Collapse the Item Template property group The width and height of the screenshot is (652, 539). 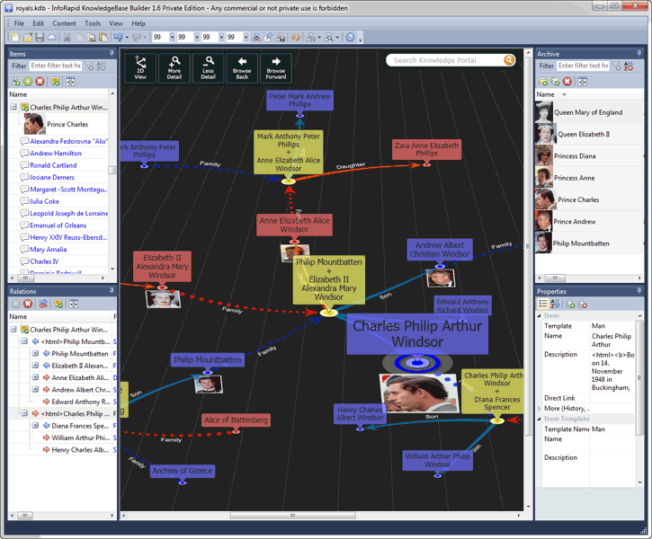click(x=540, y=419)
